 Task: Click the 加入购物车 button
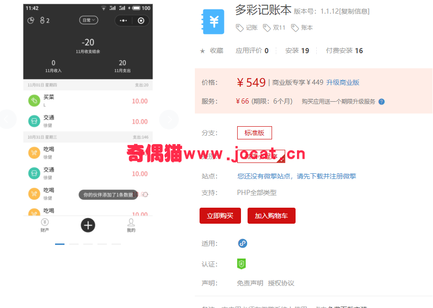[x=272, y=216]
